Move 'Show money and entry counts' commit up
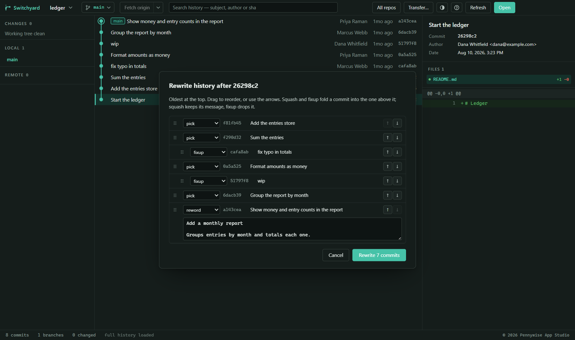This screenshot has height=340, width=575. click(x=387, y=210)
